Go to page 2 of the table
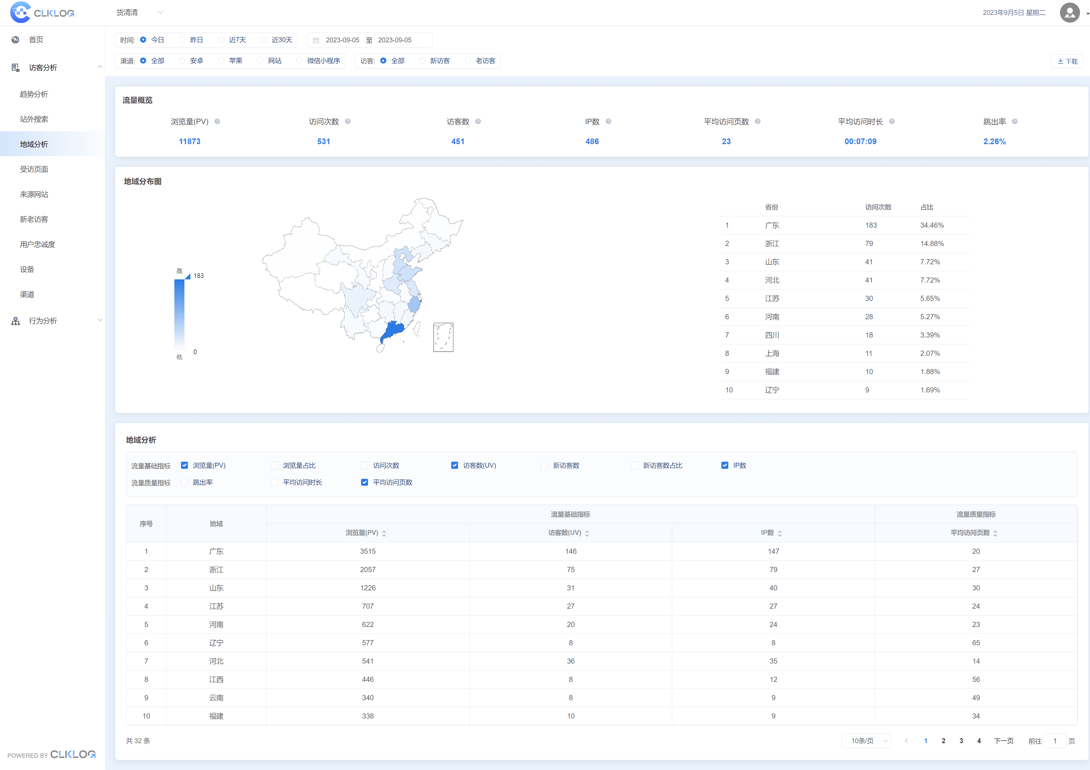 pos(943,741)
